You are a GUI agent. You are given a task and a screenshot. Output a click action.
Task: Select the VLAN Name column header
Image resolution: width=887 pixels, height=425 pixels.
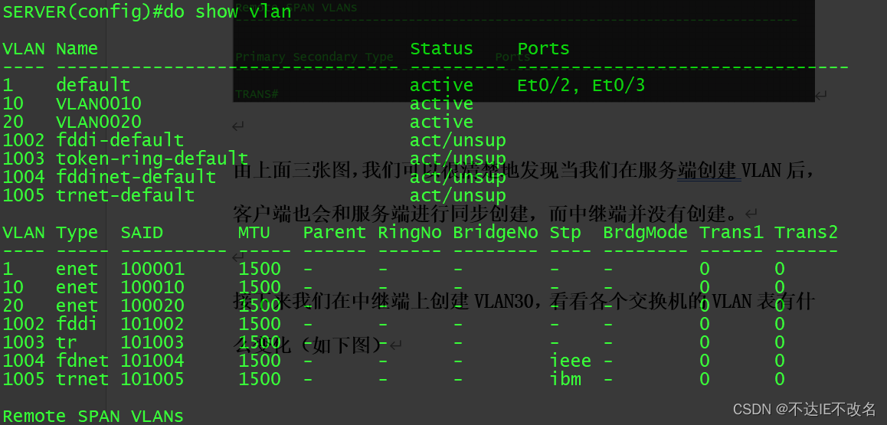click(77, 48)
